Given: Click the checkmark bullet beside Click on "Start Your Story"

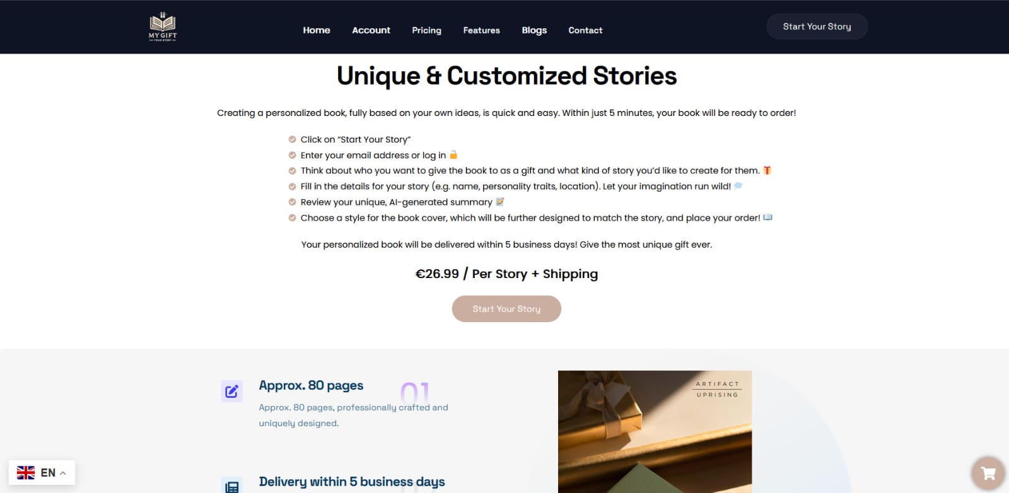Looking at the screenshot, I should [x=292, y=139].
